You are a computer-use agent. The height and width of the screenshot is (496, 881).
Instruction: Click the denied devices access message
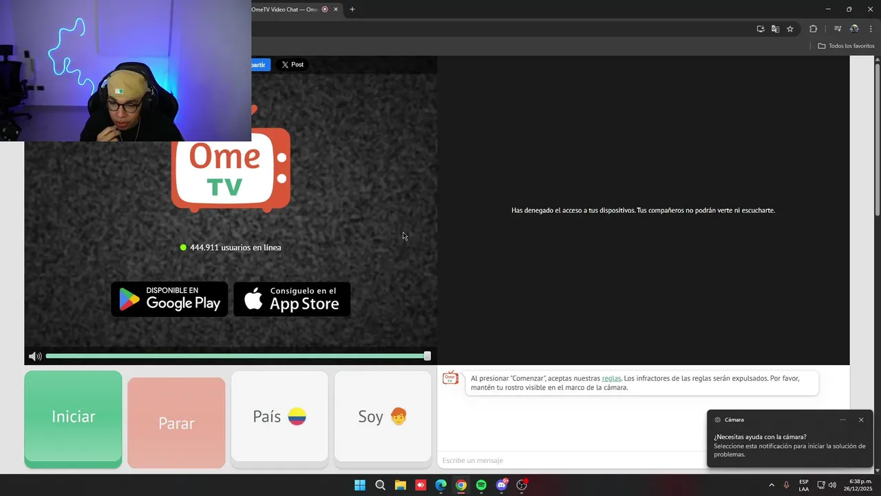(643, 210)
